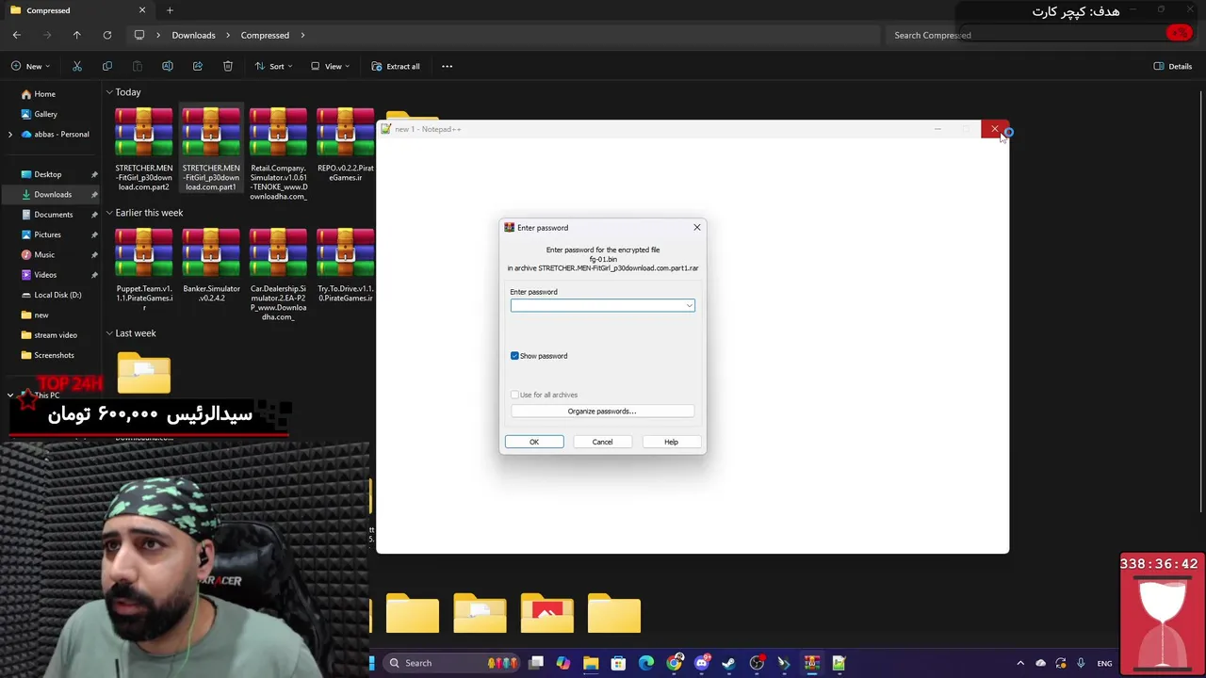The image size is (1206, 678).
Task: Open Notepad++ from the taskbar
Action: tap(839, 663)
